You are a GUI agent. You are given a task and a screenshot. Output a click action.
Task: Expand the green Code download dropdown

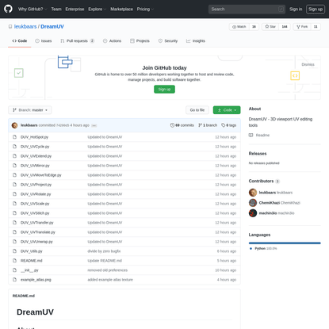pos(227,110)
